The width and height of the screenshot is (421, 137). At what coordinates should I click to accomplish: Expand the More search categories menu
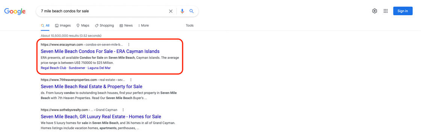pyautogui.click(x=143, y=26)
